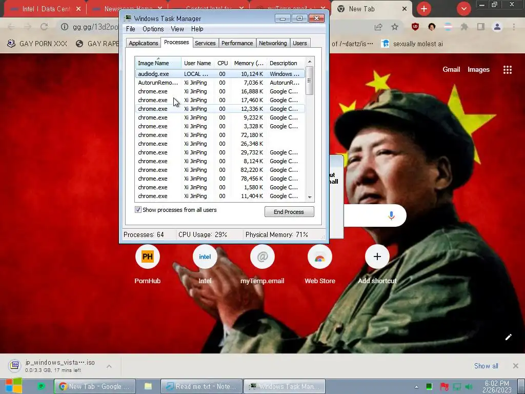Close the downloads bar X icon
This screenshot has height=394, width=525.
pos(516,366)
